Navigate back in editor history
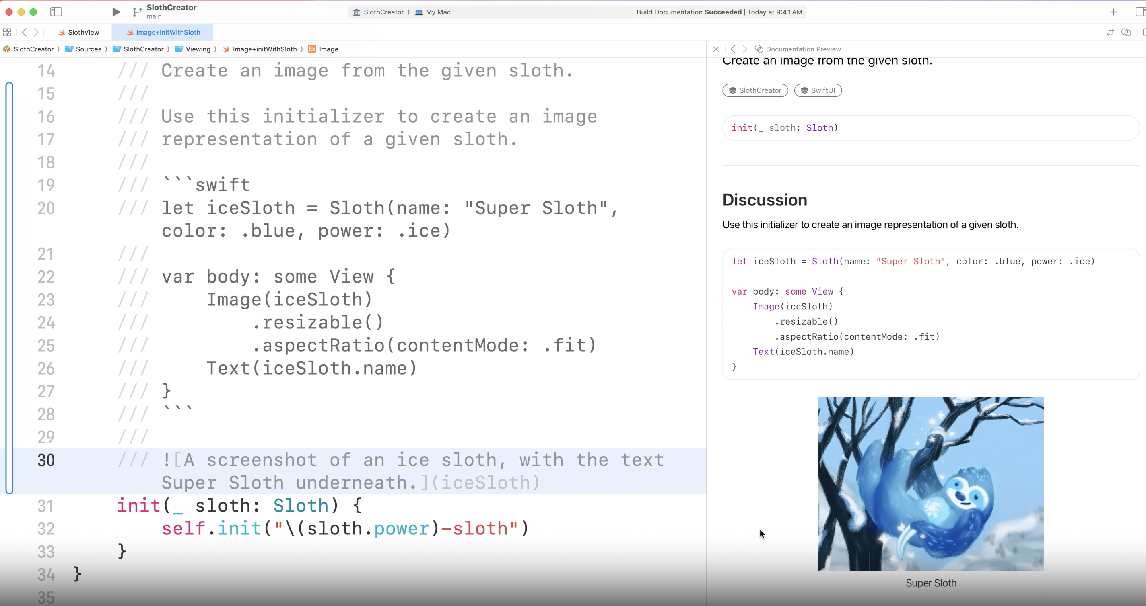Image resolution: width=1146 pixels, height=606 pixels. [24, 32]
